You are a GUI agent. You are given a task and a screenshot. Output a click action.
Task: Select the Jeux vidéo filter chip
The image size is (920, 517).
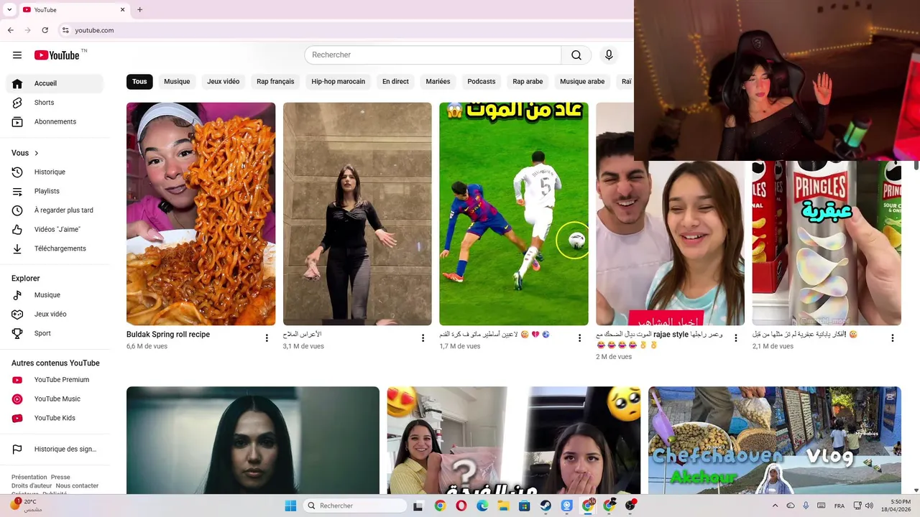[223, 82]
